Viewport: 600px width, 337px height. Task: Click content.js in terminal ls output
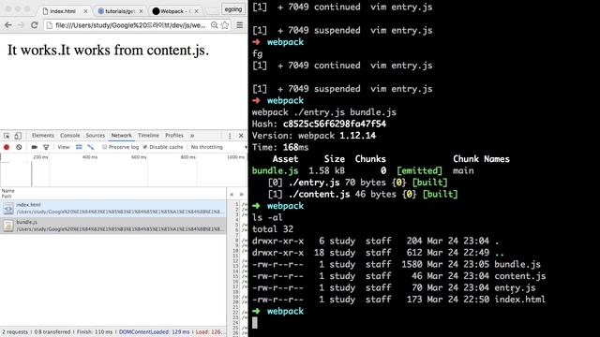click(520, 276)
